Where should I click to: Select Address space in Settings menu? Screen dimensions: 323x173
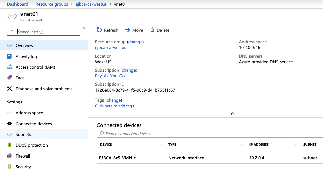29,113
